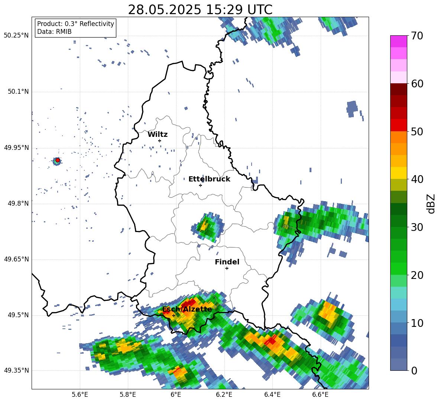Click the red core in cell near 6.4°E
This screenshot has width=440, height=402.
click(x=272, y=340)
